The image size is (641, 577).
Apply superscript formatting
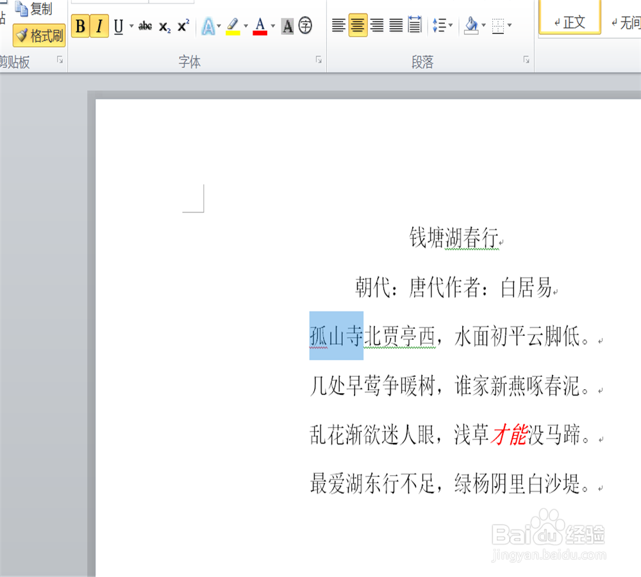(183, 26)
